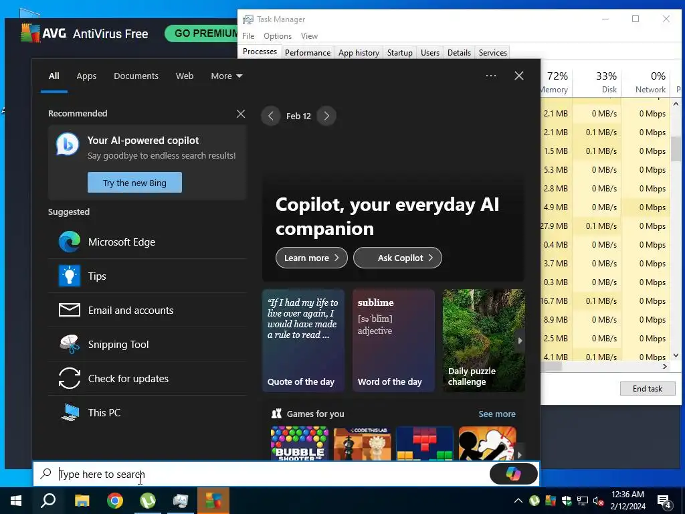Open the Windows Start menu
The width and height of the screenshot is (685, 514).
pos(16,501)
